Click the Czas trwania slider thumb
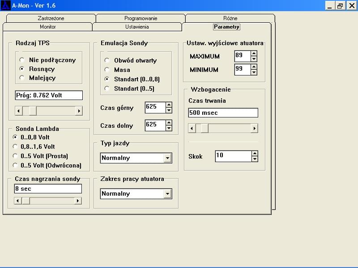Viewport: 358px width, 268px height. click(x=205, y=129)
